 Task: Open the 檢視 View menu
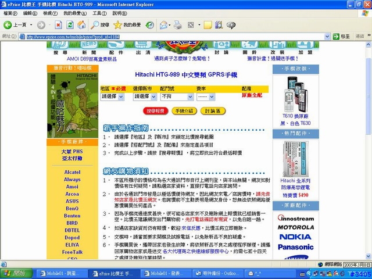coord(50,13)
